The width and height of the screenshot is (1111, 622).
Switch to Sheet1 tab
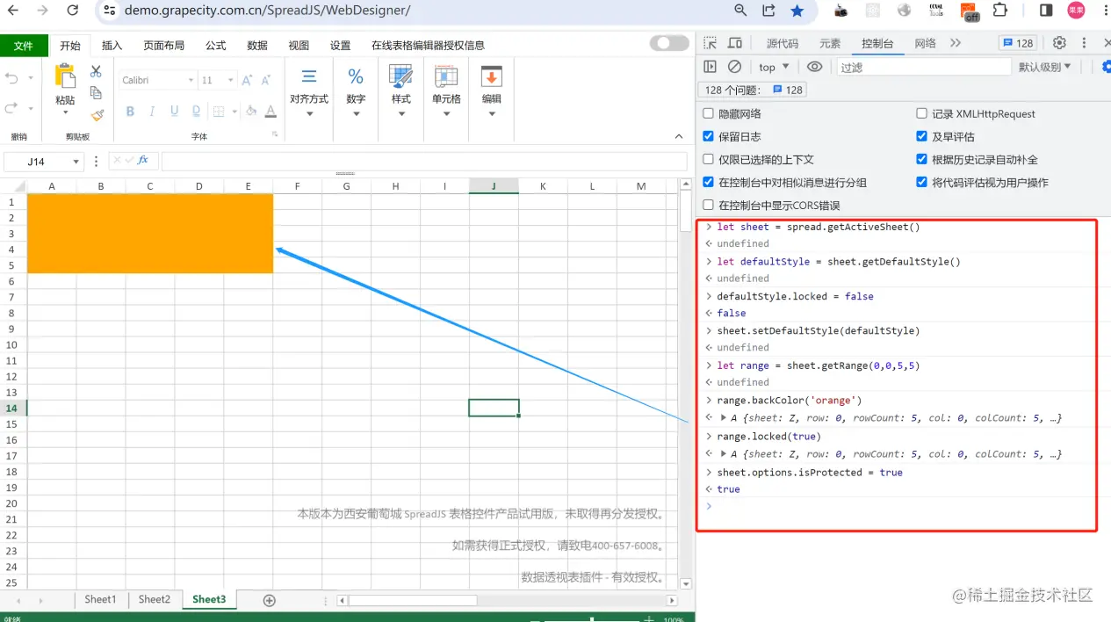(100, 600)
